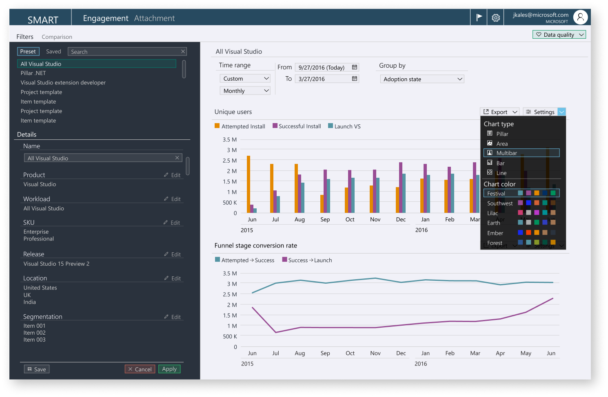Screen dimensions: 608x397
Task: Select the Preset filter tab
Action: coord(28,51)
